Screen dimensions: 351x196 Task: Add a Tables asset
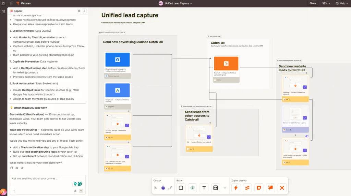coord(247,188)
